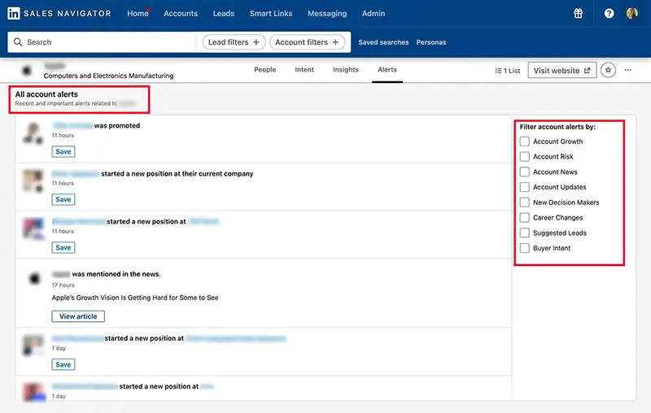The height and width of the screenshot is (413, 651).
Task: Expand Lead filters
Action: pos(234,42)
